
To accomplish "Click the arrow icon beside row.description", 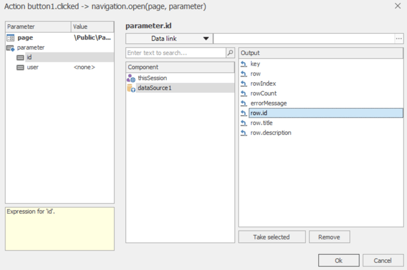I will click(244, 133).
